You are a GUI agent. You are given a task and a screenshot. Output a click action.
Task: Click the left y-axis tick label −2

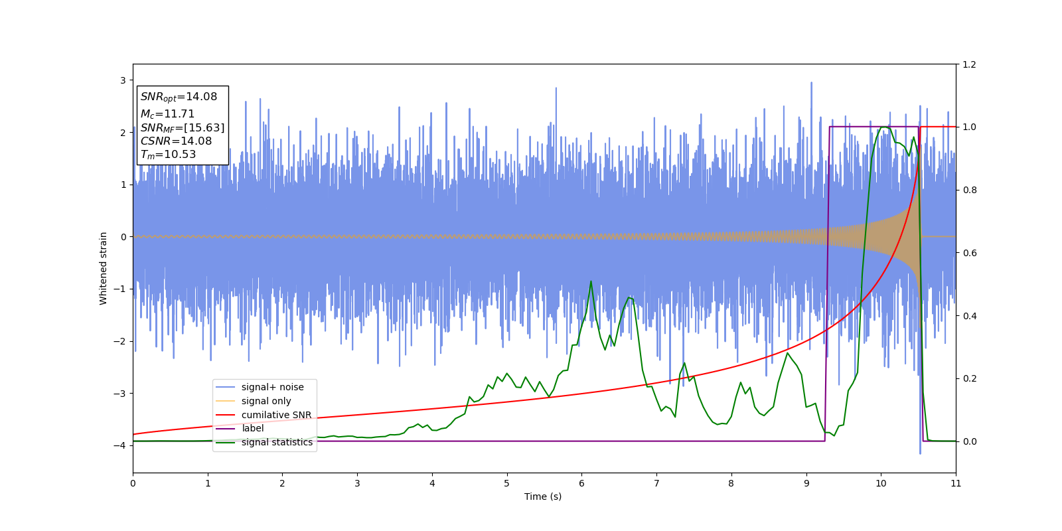[119, 341]
